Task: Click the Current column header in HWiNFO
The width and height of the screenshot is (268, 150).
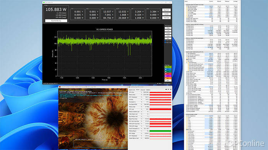Action: [211, 2]
